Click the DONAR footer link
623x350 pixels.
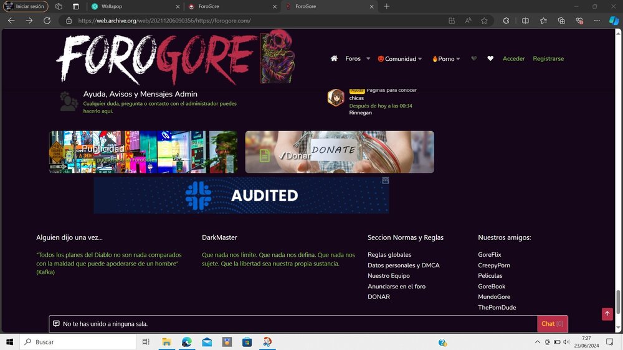click(x=379, y=297)
